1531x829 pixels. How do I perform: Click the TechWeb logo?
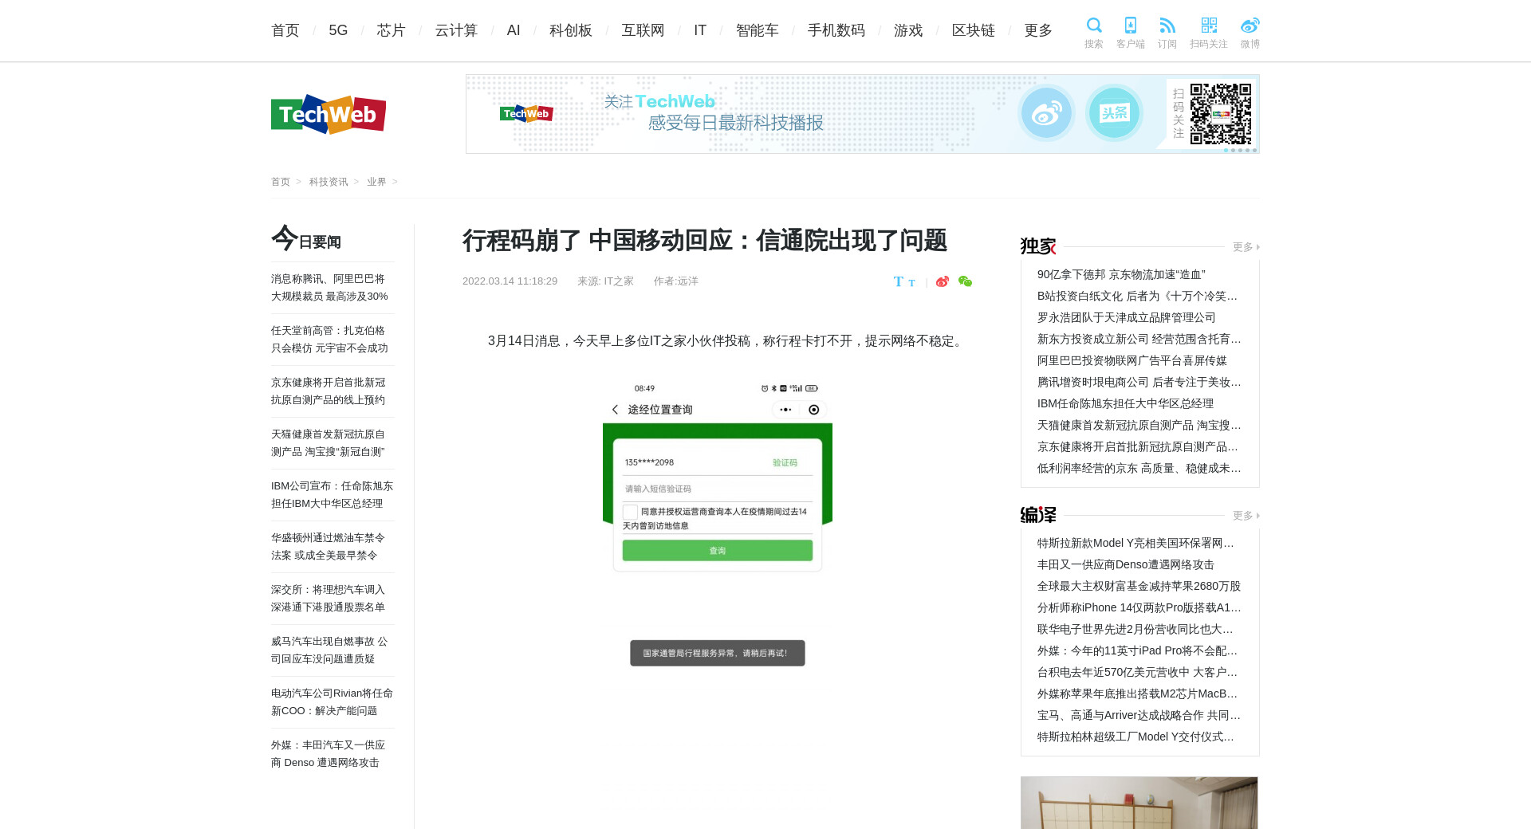[328, 115]
